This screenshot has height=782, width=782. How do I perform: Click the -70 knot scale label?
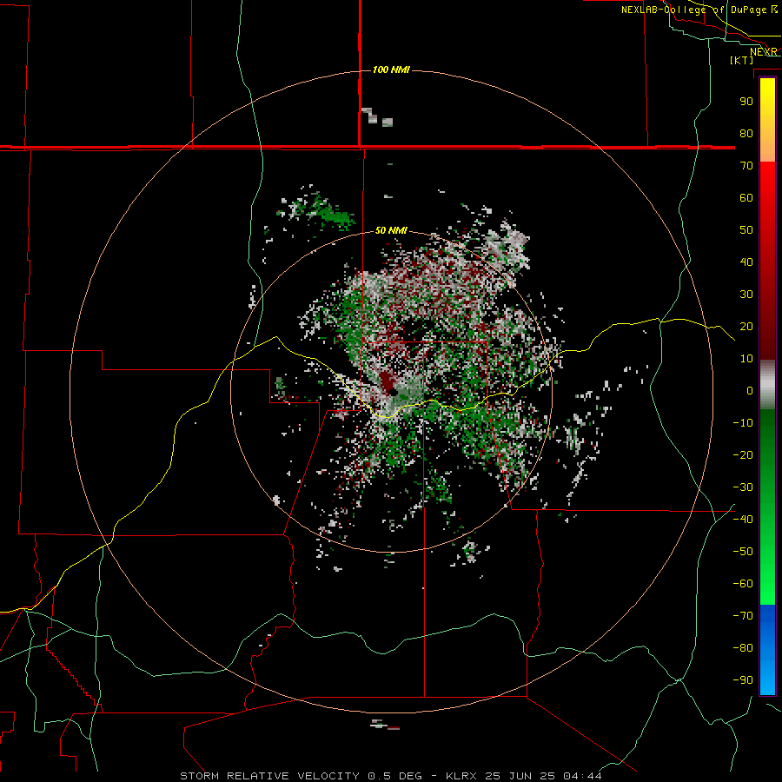(743, 616)
